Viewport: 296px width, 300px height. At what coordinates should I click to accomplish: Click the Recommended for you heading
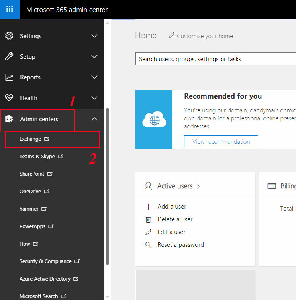[223, 96]
